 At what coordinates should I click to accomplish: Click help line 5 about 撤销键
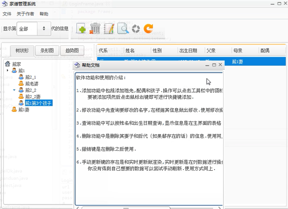(x=106, y=149)
